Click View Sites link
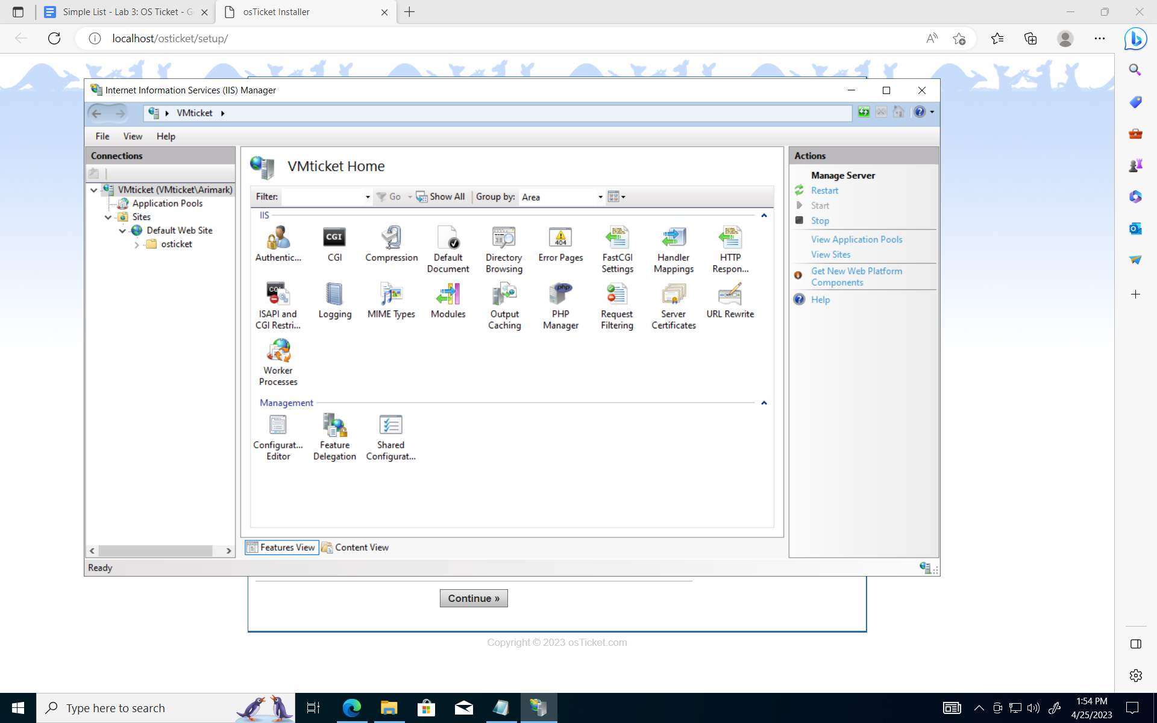The height and width of the screenshot is (723, 1157). (x=830, y=254)
